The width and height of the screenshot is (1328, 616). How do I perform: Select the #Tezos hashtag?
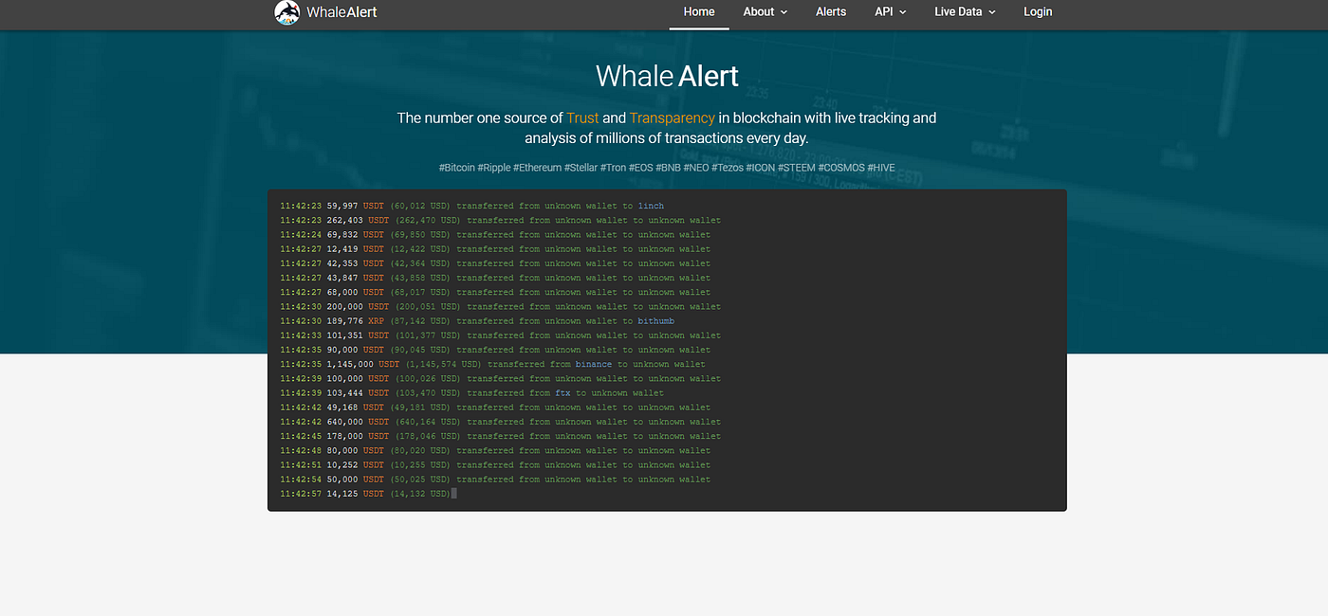[x=727, y=168]
